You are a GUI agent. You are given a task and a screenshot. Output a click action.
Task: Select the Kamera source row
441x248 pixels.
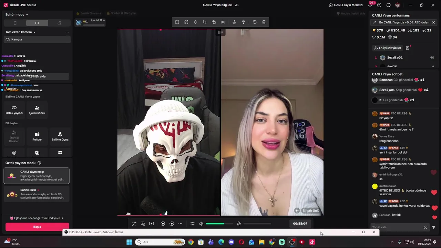click(37, 40)
